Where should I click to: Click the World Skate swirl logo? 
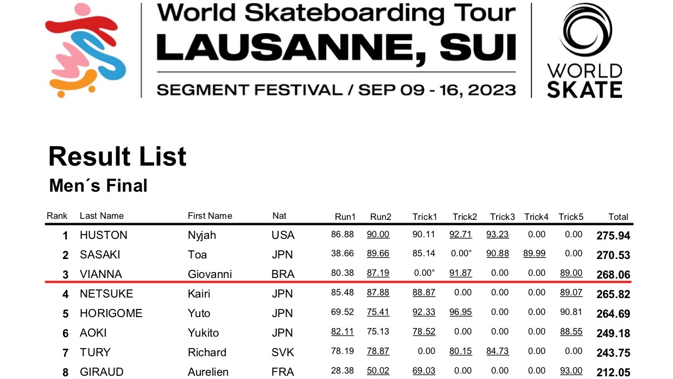point(585,30)
